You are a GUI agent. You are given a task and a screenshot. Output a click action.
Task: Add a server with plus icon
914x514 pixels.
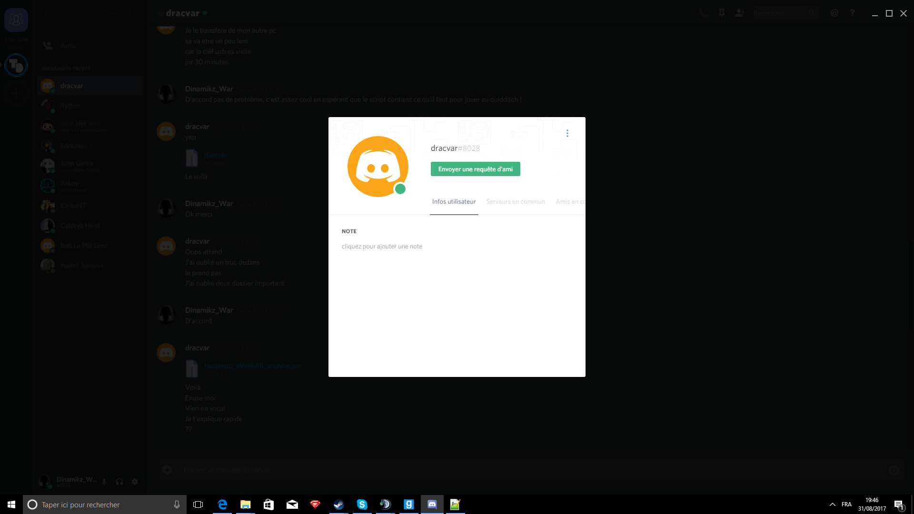tap(16, 93)
